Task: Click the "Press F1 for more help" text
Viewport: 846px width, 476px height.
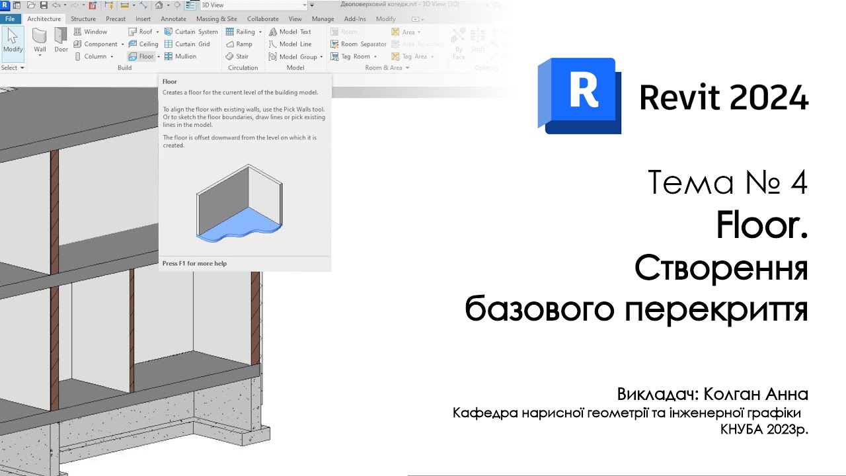Action: (x=194, y=263)
